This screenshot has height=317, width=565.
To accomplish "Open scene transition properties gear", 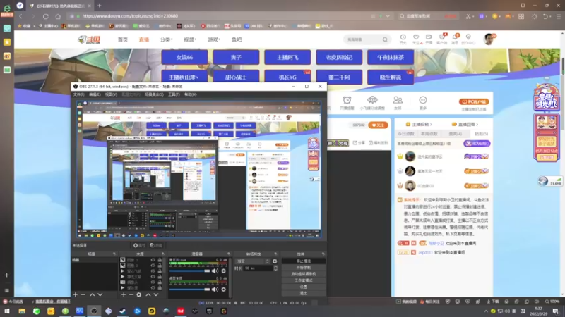I will point(275,261).
